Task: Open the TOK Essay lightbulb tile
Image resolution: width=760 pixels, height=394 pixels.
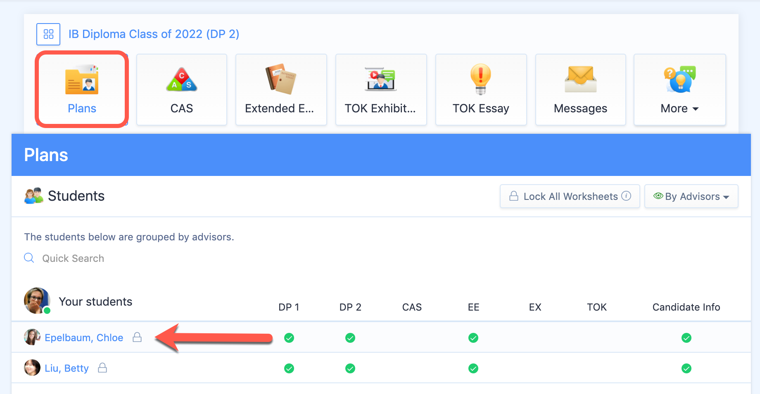Action: pyautogui.click(x=481, y=89)
